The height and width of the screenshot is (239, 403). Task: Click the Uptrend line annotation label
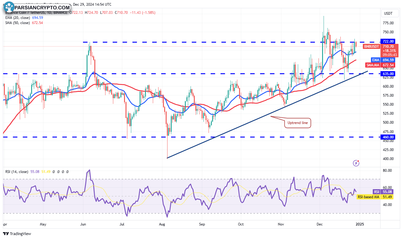pos(298,123)
